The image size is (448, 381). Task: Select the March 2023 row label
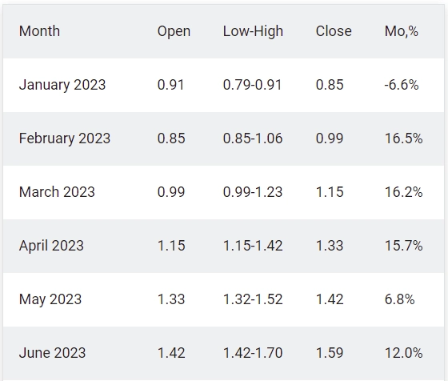point(57,192)
